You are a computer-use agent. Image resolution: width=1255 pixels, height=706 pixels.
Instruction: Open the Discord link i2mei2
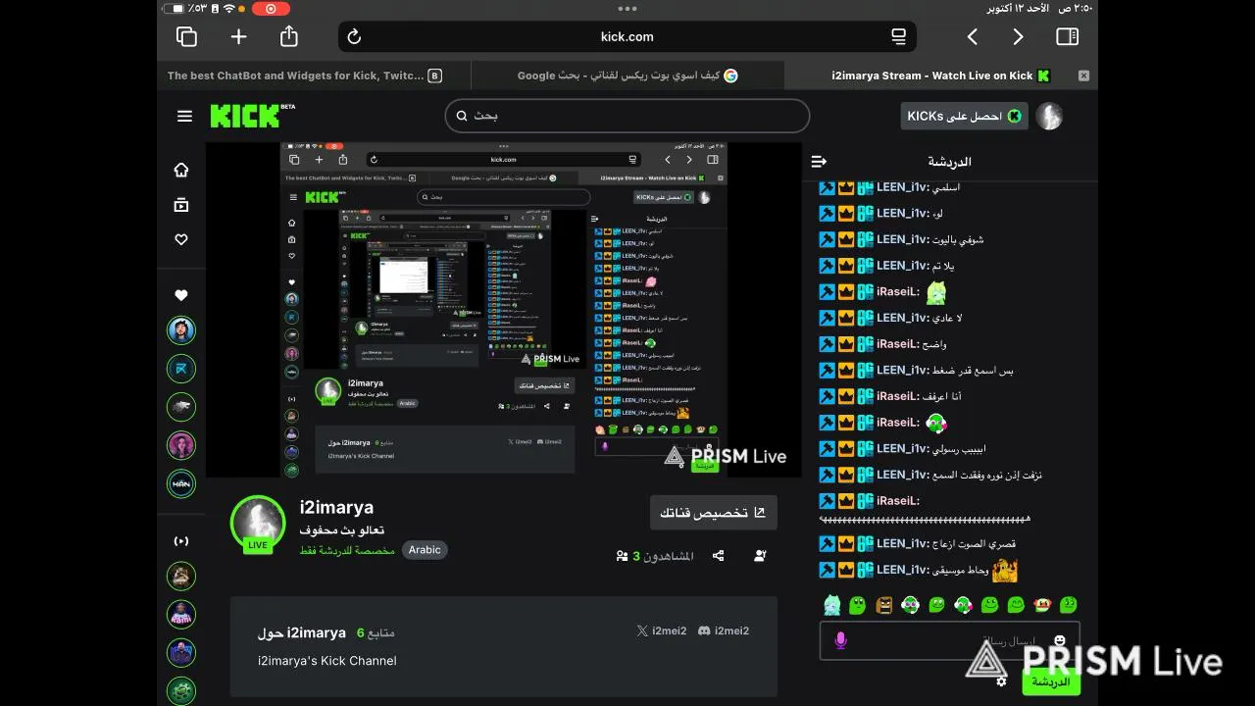[723, 631]
